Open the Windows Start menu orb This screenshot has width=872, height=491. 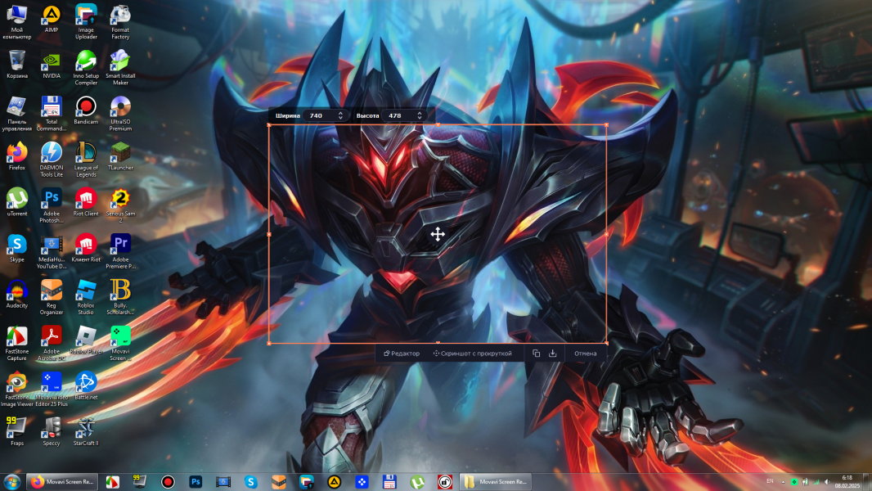11,481
